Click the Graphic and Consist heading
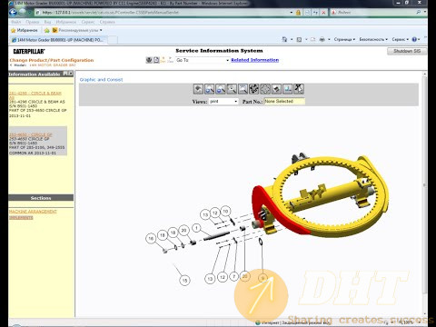The height and width of the screenshot is (327, 436). 101,80
